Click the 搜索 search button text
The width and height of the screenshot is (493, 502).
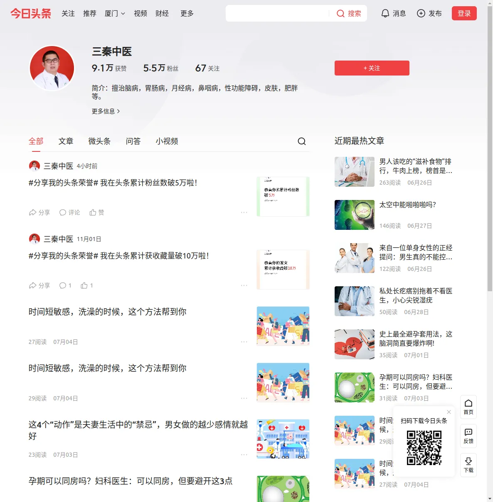point(355,13)
